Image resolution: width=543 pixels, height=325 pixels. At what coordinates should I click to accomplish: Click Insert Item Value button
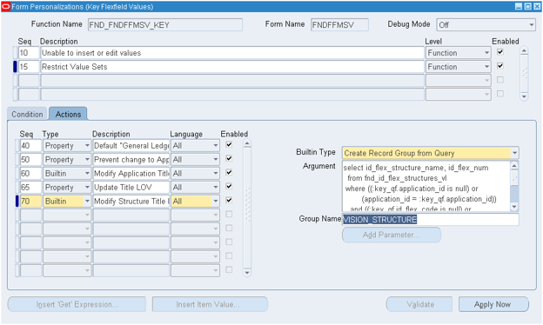[x=210, y=304]
